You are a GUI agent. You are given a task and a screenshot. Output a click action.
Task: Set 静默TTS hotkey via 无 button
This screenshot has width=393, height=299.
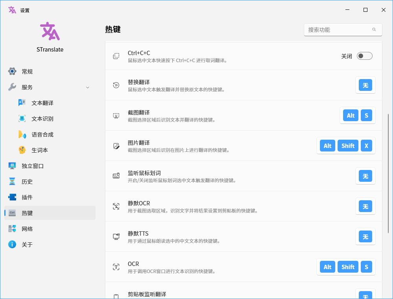(x=365, y=237)
